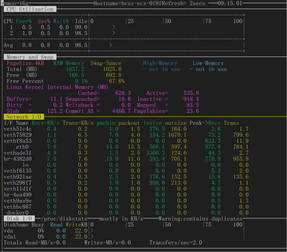Image resolution: width=287 pixels, height=252 pixels.
Task: Click the 'Swap-Space' column heading
Action: [106, 63]
